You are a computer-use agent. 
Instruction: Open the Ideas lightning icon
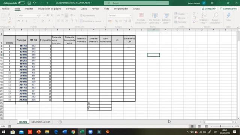tap(229, 17)
